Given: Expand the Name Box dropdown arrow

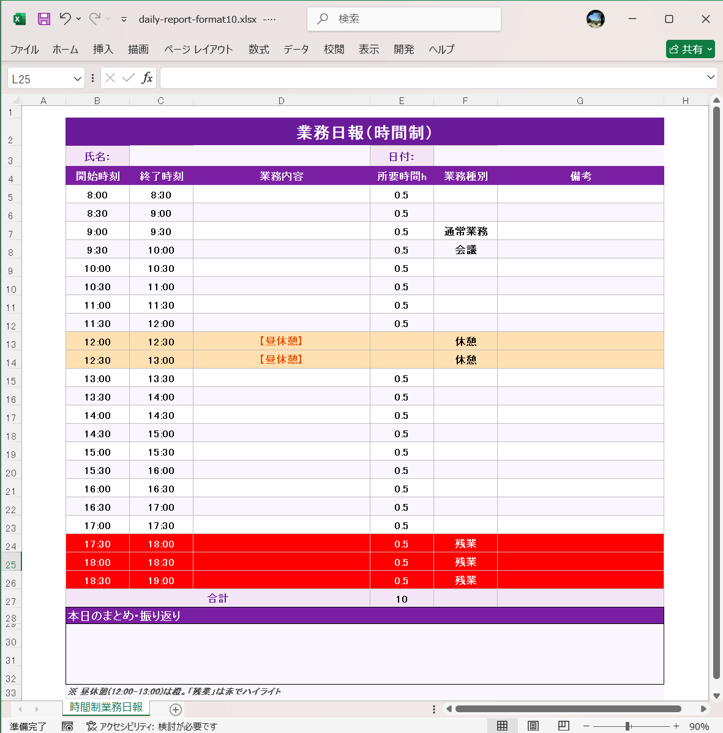Looking at the screenshot, I should coord(78,78).
